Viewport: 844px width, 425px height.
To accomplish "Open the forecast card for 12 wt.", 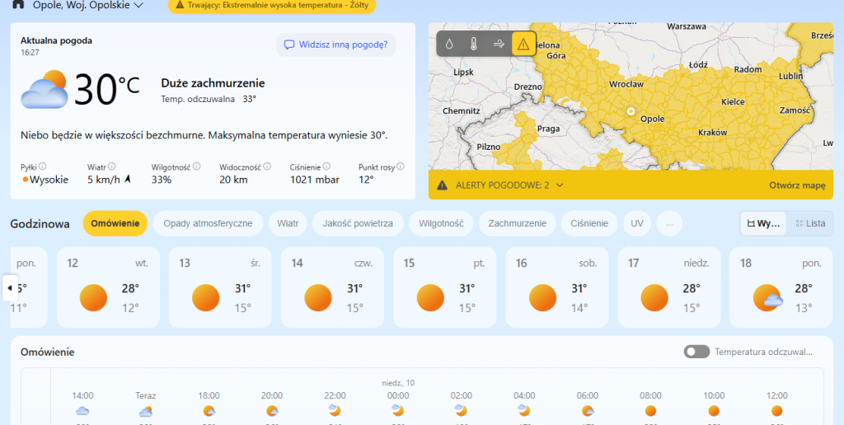I will click(x=108, y=287).
